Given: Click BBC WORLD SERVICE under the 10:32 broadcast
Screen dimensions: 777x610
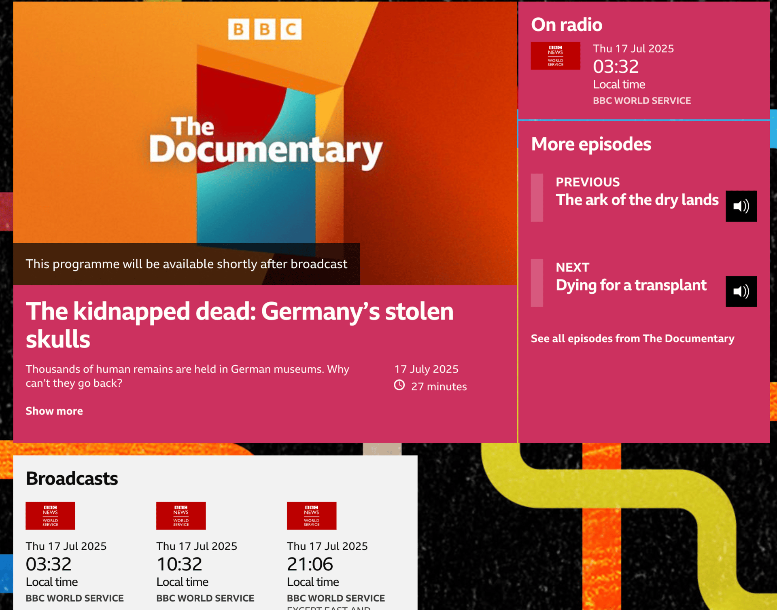Looking at the screenshot, I should click(x=205, y=598).
